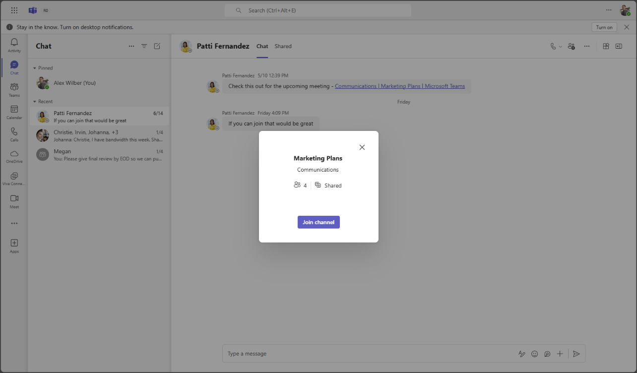Open the chat list filter icon
Viewport: 637px width, 373px height.
144,46
